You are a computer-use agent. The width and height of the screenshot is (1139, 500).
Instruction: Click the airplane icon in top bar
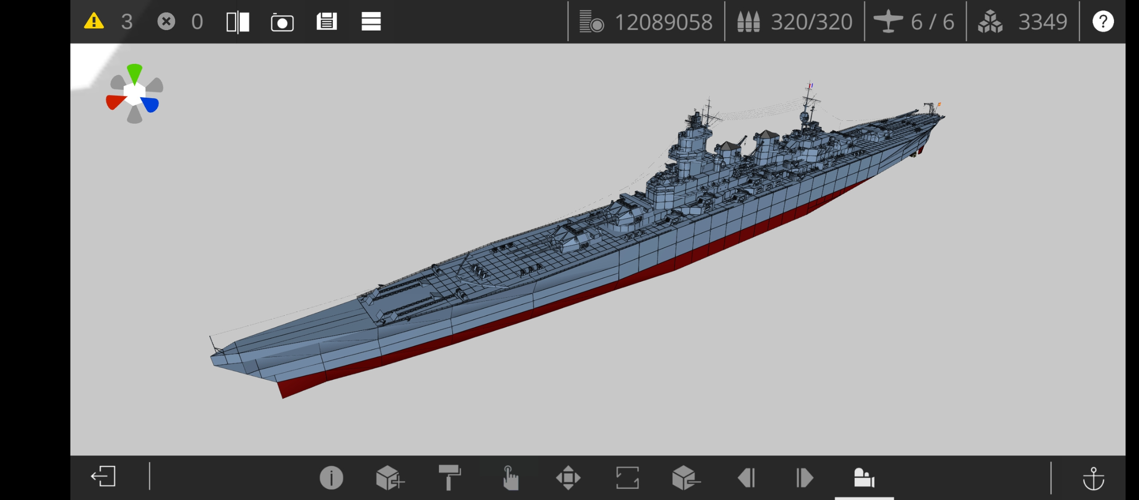point(888,21)
